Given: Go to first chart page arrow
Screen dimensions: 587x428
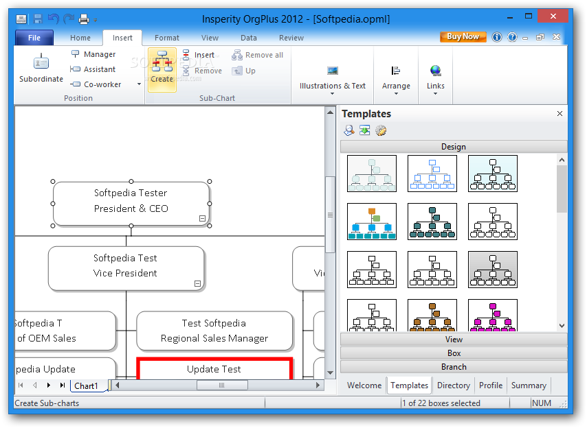Looking at the screenshot, I should click(21, 385).
